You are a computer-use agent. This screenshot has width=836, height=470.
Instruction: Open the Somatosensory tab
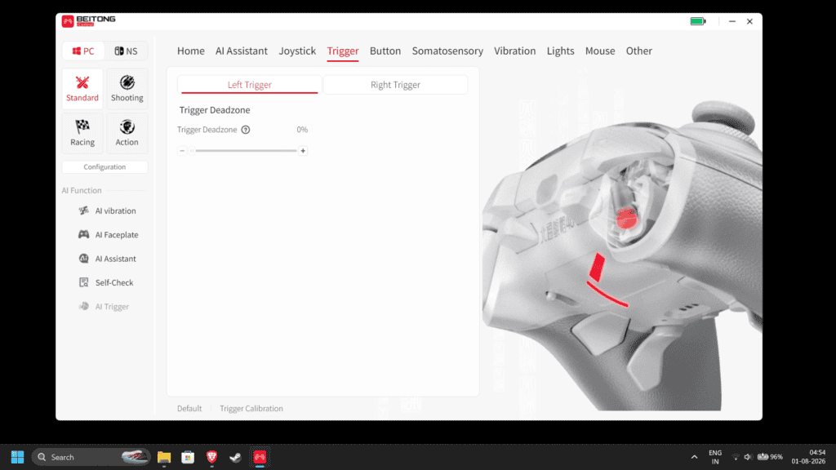(x=447, y=51)
